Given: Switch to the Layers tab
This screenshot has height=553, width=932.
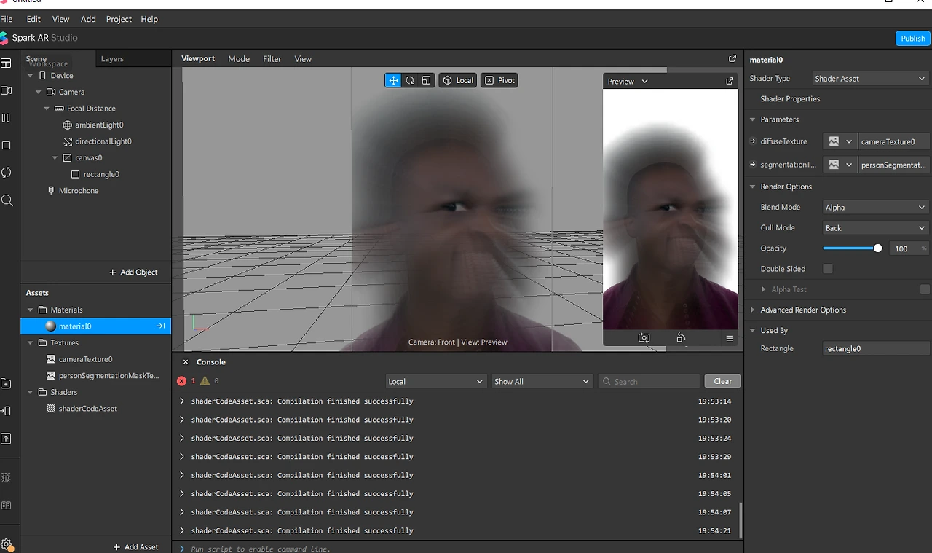Looking at the screenshot, I should coord(112,59).
